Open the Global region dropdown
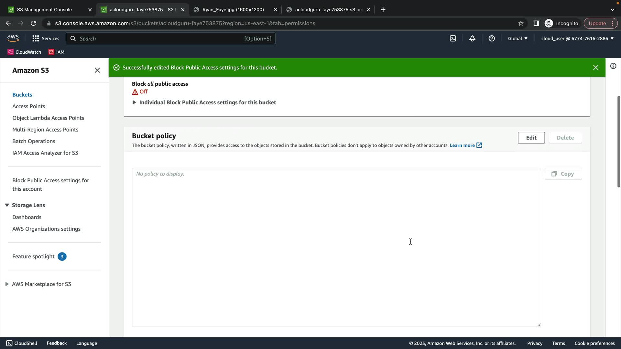The height and width of the screenshot is (349, 621). 517,38
